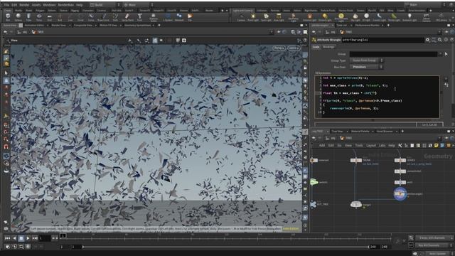Add a Spot Light from shelf
455x256 pixels.
(266, 17)
